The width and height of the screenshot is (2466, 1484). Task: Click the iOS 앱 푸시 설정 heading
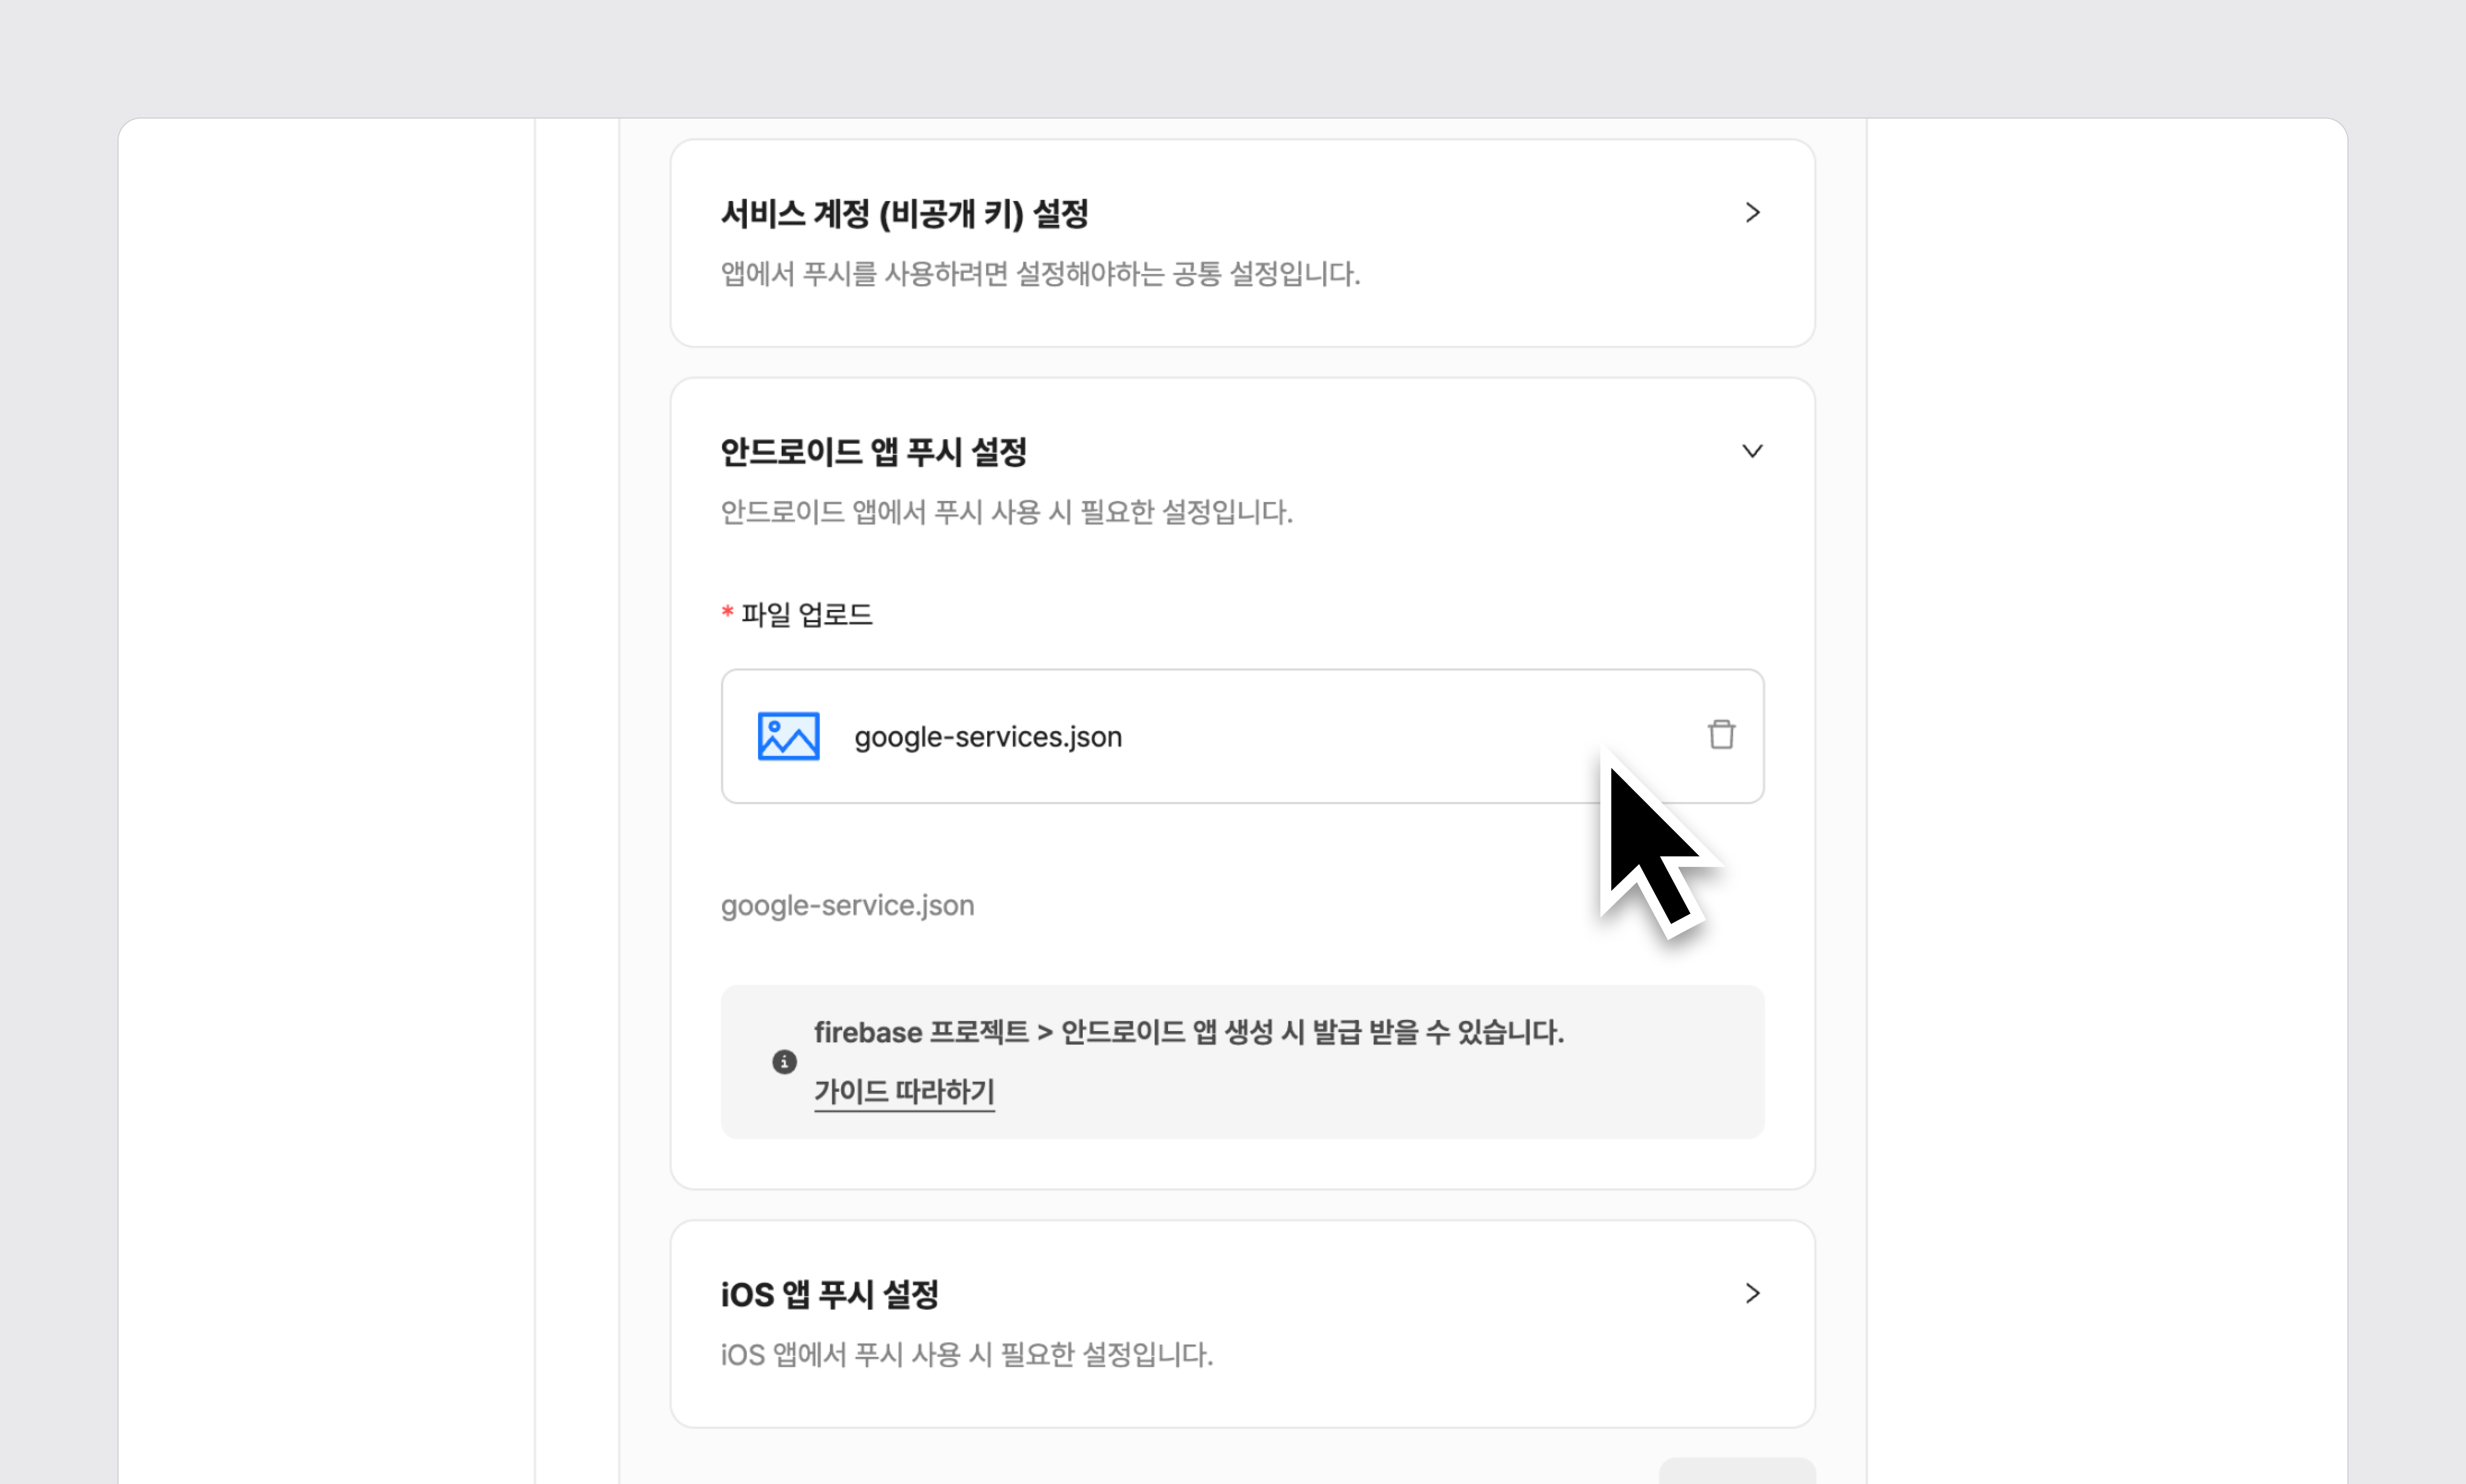829,1294
